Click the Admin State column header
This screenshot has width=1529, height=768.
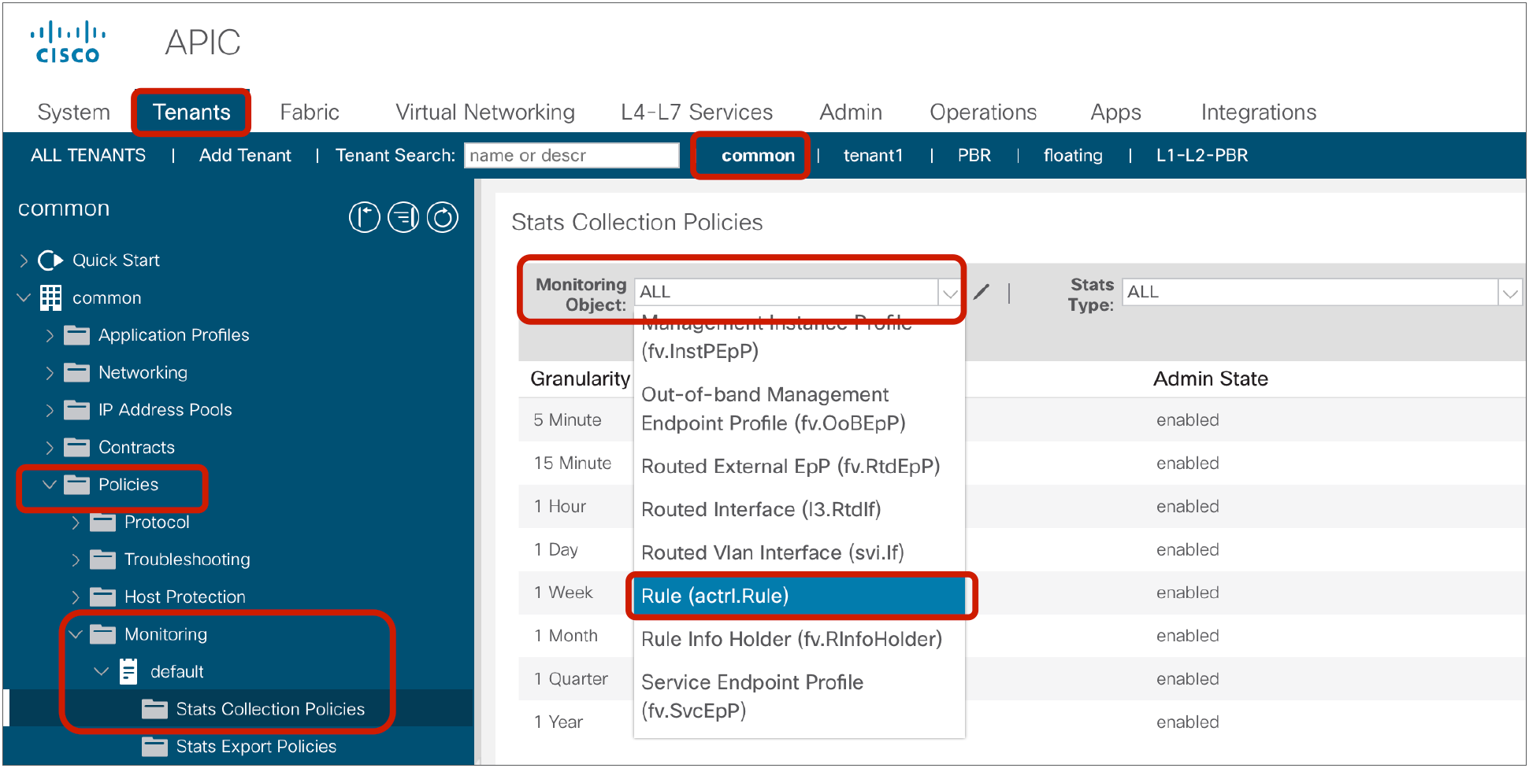[1211, 379]
